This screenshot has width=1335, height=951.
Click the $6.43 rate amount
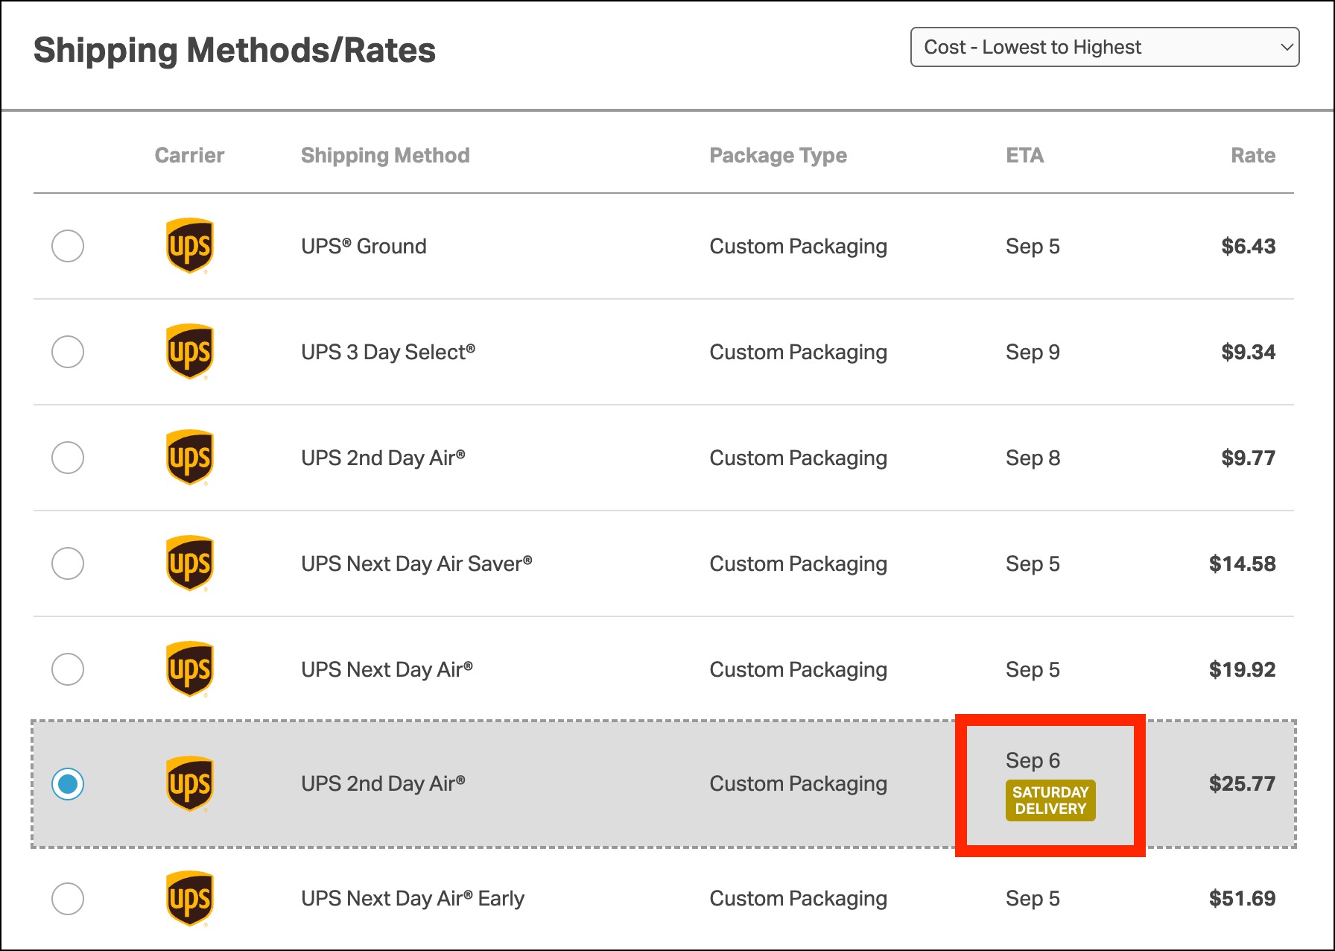[x=1248, y=246]
